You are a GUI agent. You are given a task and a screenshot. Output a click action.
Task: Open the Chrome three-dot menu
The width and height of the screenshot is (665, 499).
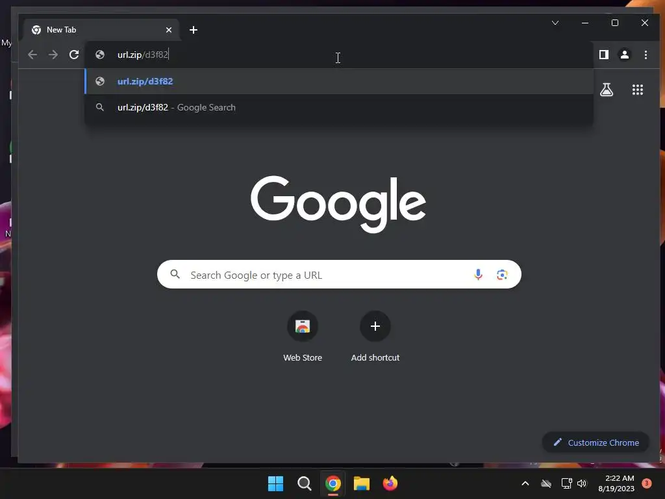646,55
